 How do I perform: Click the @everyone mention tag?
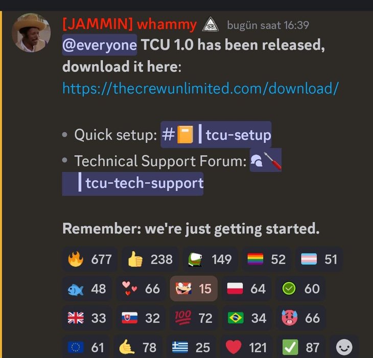tap(100, 45)
